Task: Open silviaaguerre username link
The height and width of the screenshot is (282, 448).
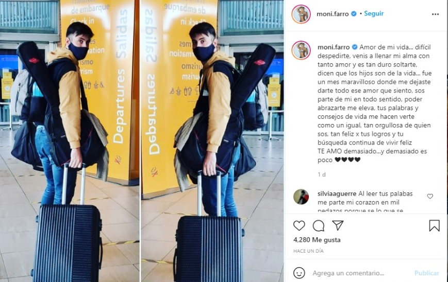Action: pos(337,193)
